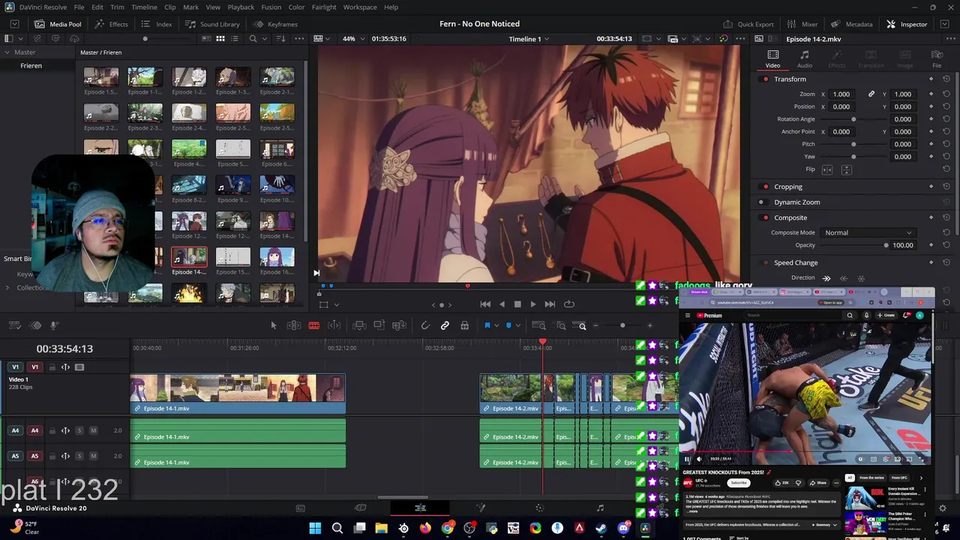The image size is (960, 540).
Task: Open the Composite Mode dropdown
Action: pos(868,232)
